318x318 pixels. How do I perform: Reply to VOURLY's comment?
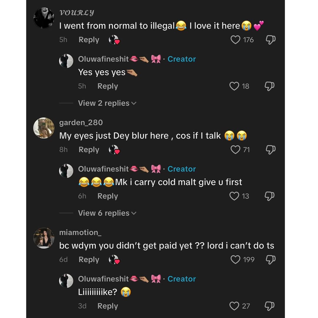pyautogui.click(x=89, y=40)
